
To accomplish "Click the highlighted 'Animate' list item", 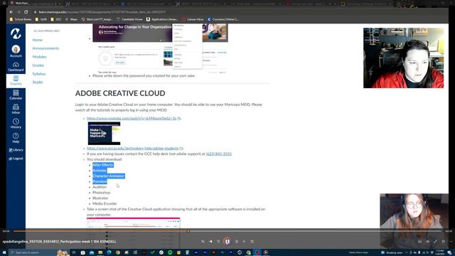I will pyautogui.click(x=100, y=171).
